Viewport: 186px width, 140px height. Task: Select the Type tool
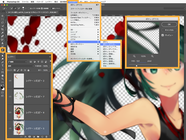2,66
